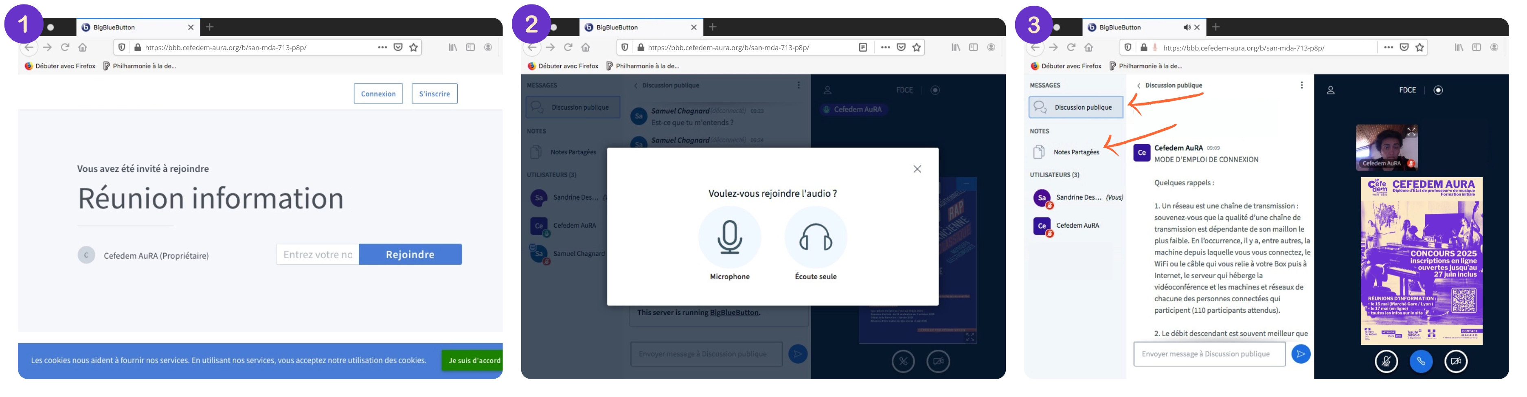Viewport: 1527px width, 397px height.
Task: Open the Cefedem AuRA user menu in step 3
Action: coord(1077,226)
